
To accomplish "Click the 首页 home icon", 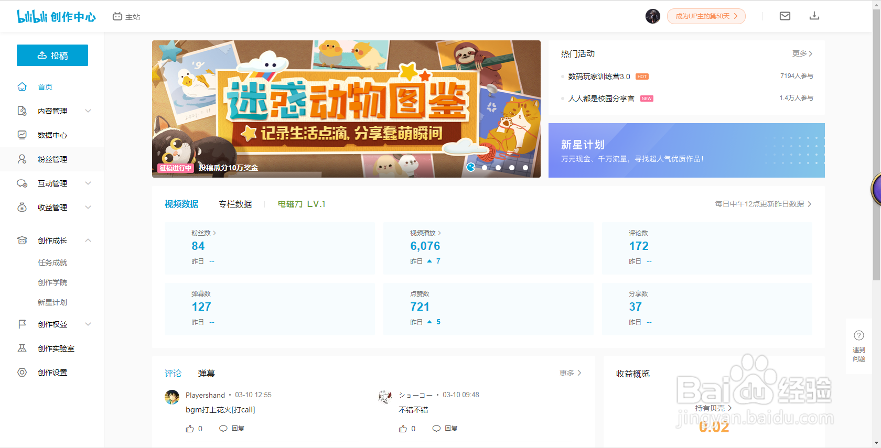I will [22, 87].
